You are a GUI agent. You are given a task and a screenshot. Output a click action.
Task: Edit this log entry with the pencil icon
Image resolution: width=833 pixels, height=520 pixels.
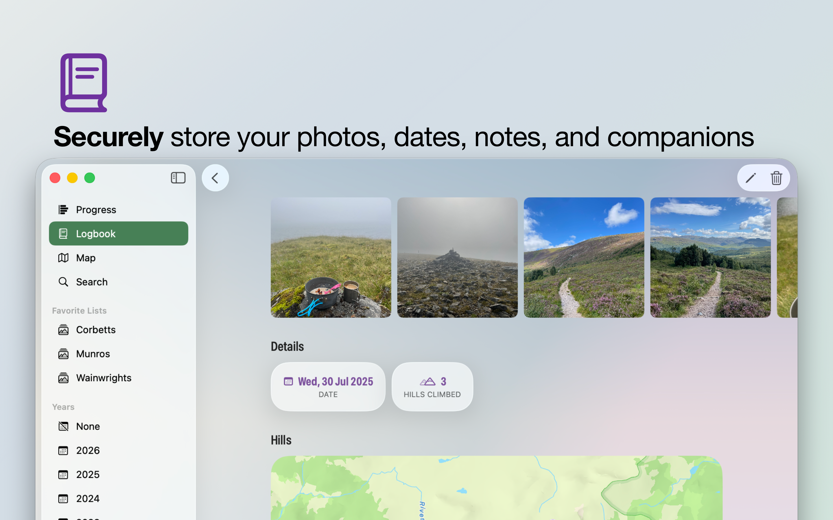[750, 178]
